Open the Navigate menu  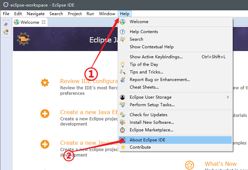[x=36, y=14]
